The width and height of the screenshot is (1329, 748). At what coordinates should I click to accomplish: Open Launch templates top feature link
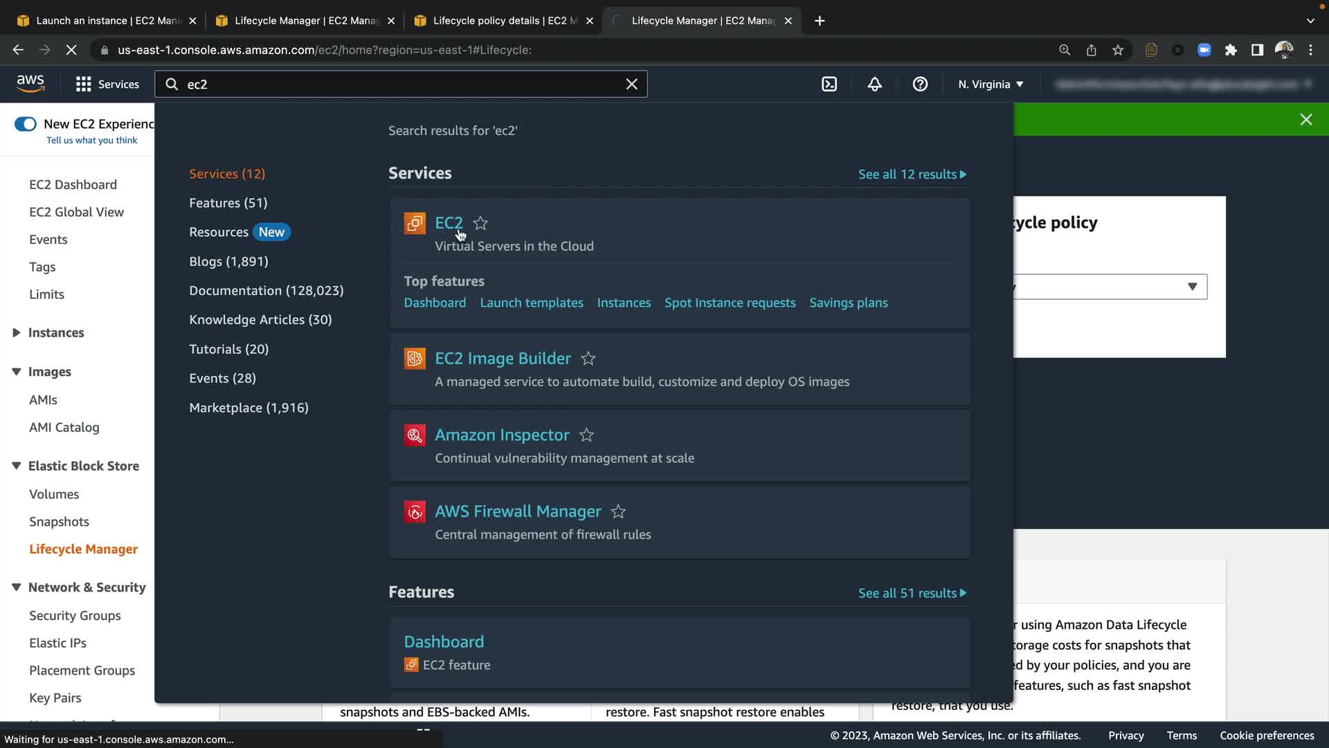tap(531, 303)
